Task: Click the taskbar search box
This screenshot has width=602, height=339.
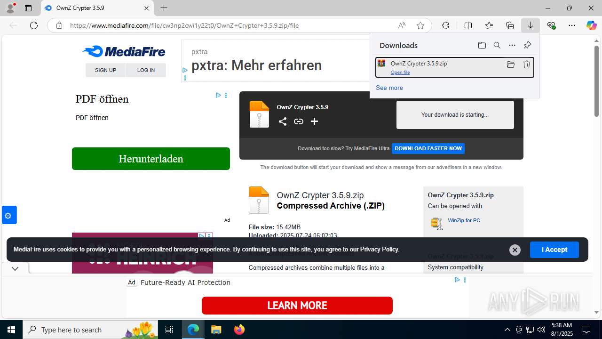Action: [91, 330]
